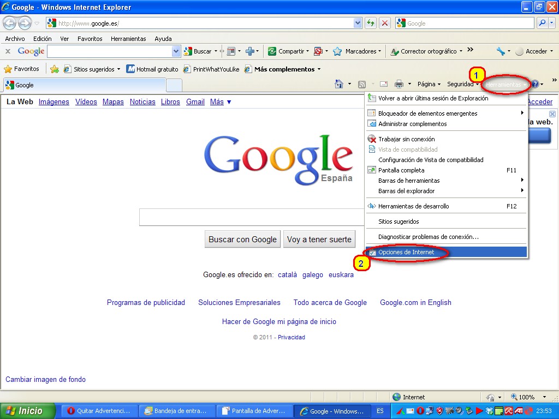Click the add to favorites bar icon

click(54, 69)
